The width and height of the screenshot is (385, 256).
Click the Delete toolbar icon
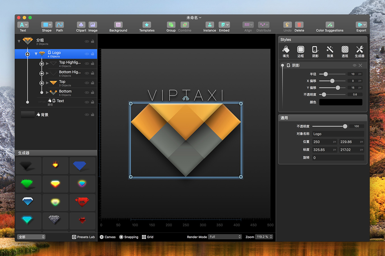299,25
